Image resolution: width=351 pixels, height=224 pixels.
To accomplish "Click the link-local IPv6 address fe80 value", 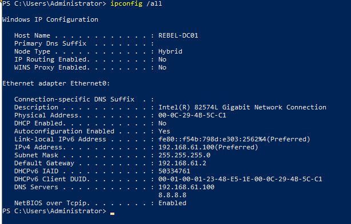I will 234,139.
